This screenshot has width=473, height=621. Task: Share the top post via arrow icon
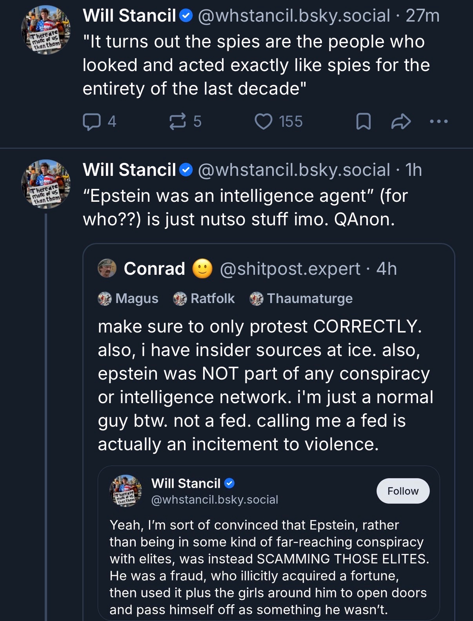[x=401, y=122]
